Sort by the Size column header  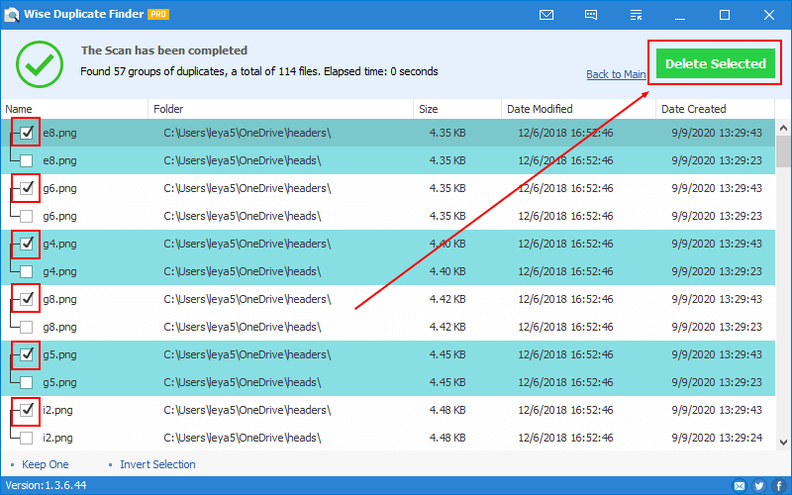tap(457, 109)
